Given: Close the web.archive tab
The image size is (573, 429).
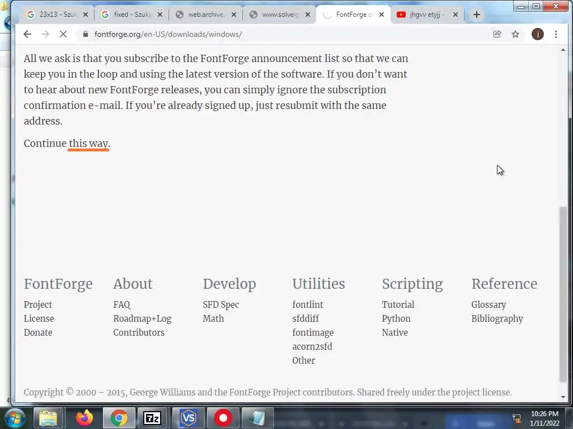Looking at the screenshot, I should click(234, 15).
